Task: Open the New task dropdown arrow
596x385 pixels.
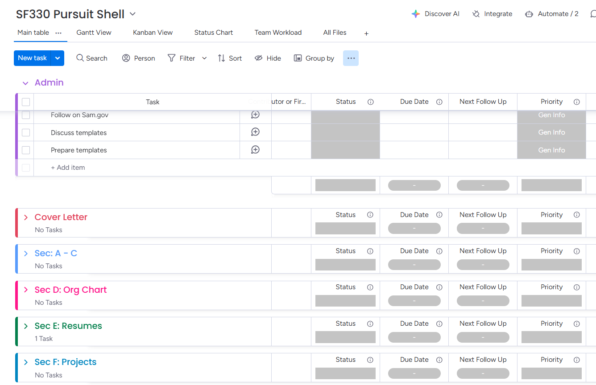Action: [x=58, y=58]
